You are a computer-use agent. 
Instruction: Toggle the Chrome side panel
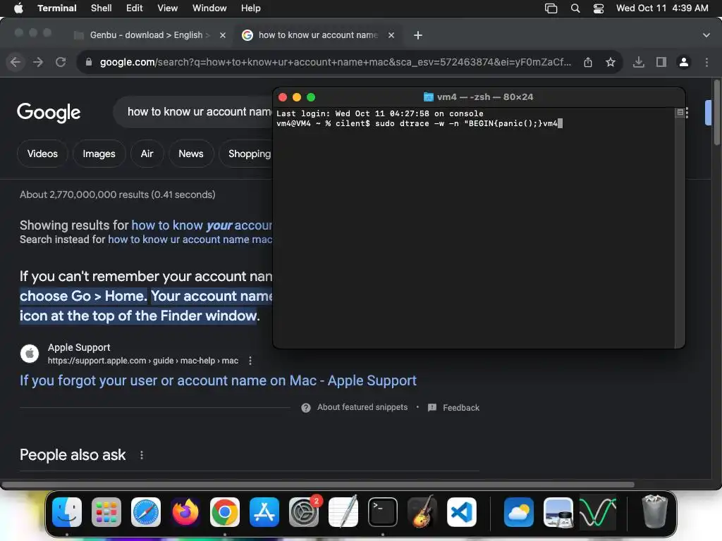[661, 62]
